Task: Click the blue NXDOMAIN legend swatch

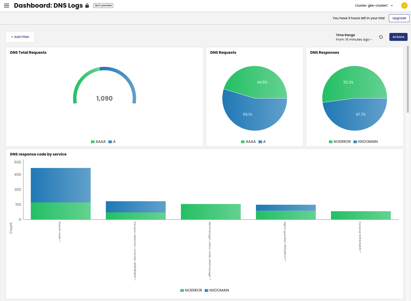Action: pyautogui.click(x=355, y=142)
